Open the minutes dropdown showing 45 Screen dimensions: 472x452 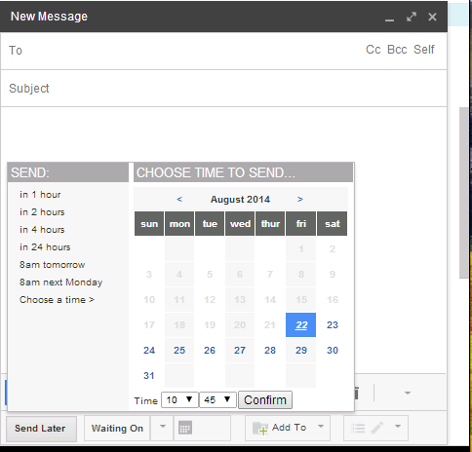pyautogui.click(x=217, y=399)
